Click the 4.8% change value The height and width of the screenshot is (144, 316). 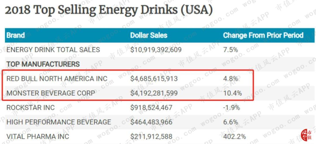click(230, 79)
